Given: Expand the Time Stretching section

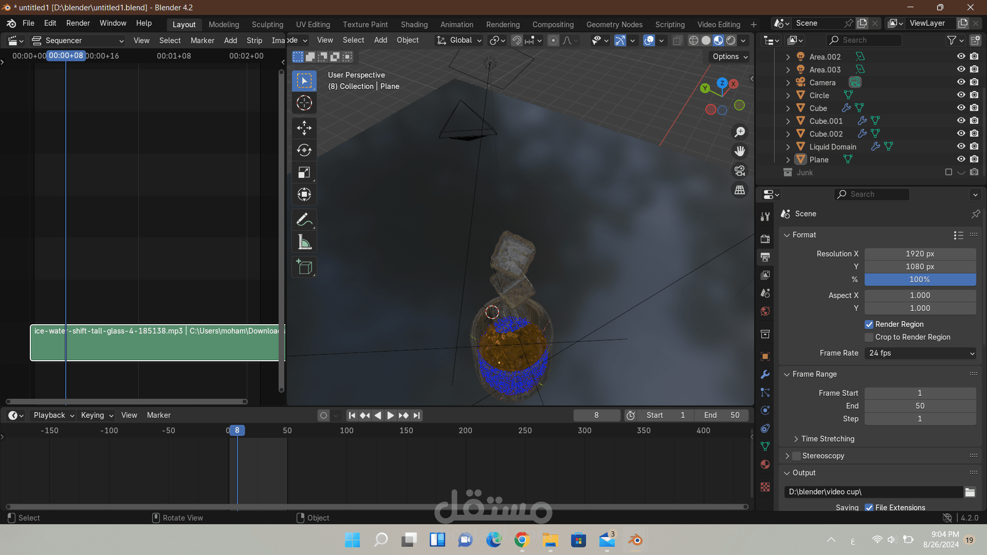Looking at the screenshot, I should tap(828, 439).
